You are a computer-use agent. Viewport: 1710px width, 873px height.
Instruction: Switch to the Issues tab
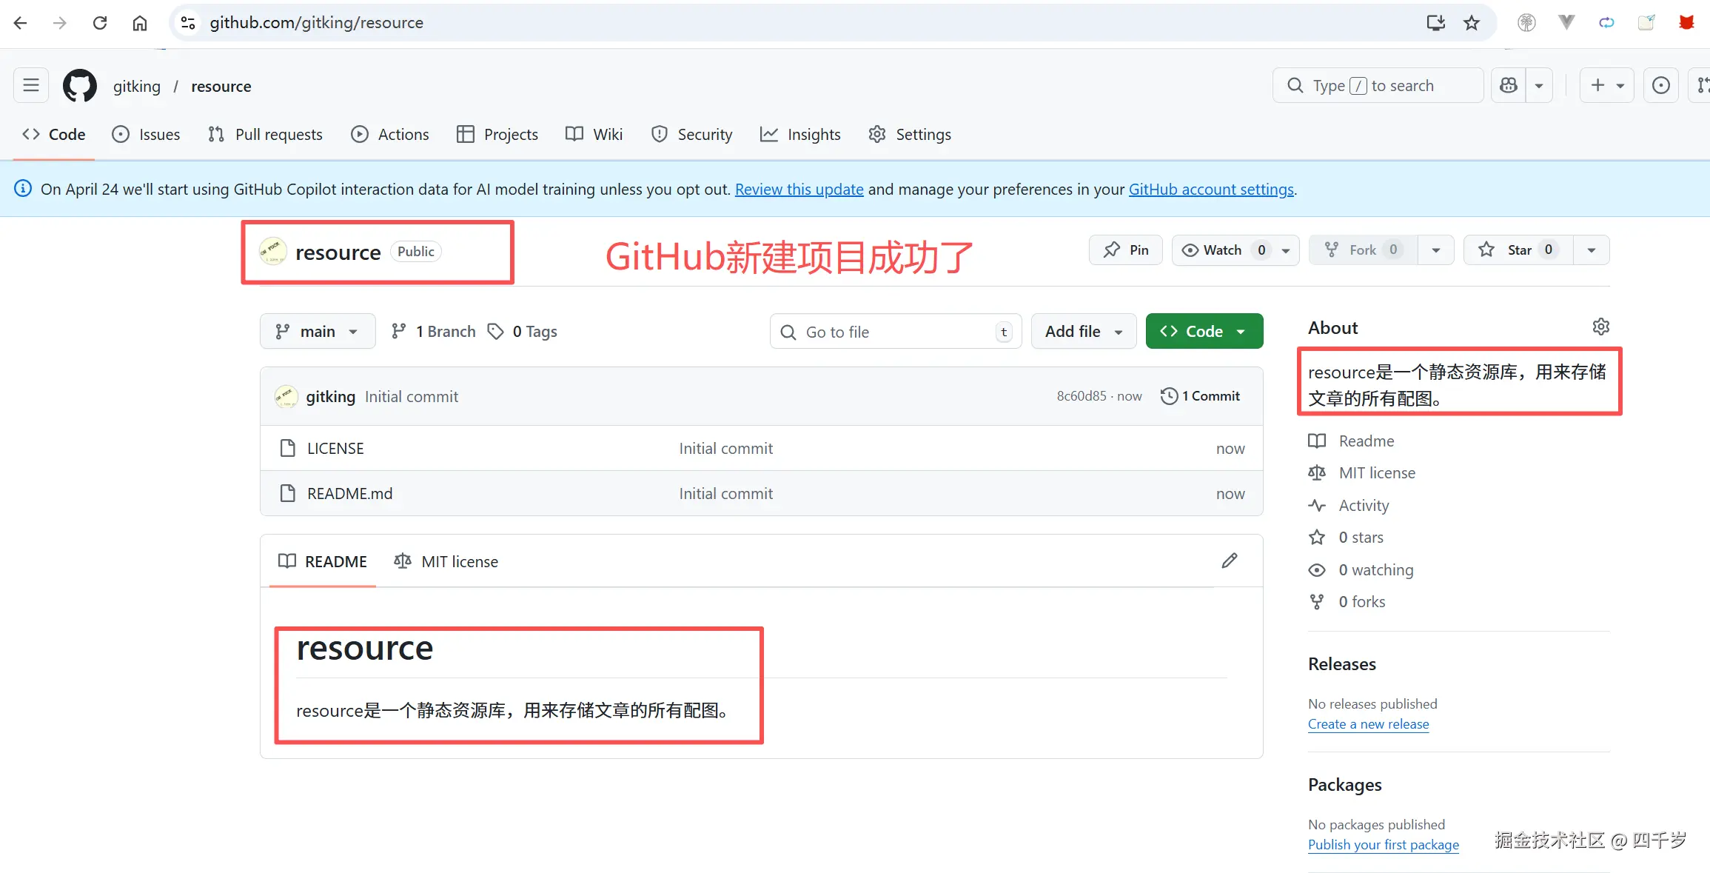146,134
